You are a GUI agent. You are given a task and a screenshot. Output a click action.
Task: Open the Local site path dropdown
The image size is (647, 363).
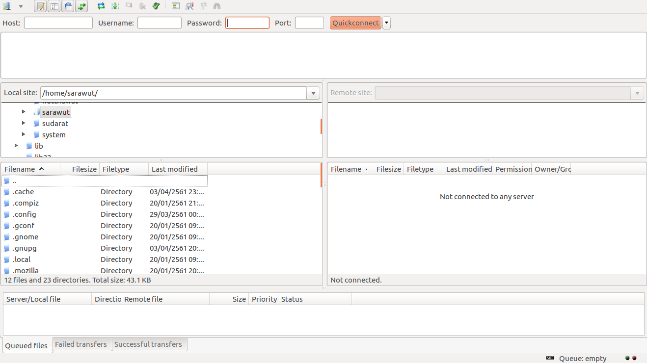click(314, 93)
